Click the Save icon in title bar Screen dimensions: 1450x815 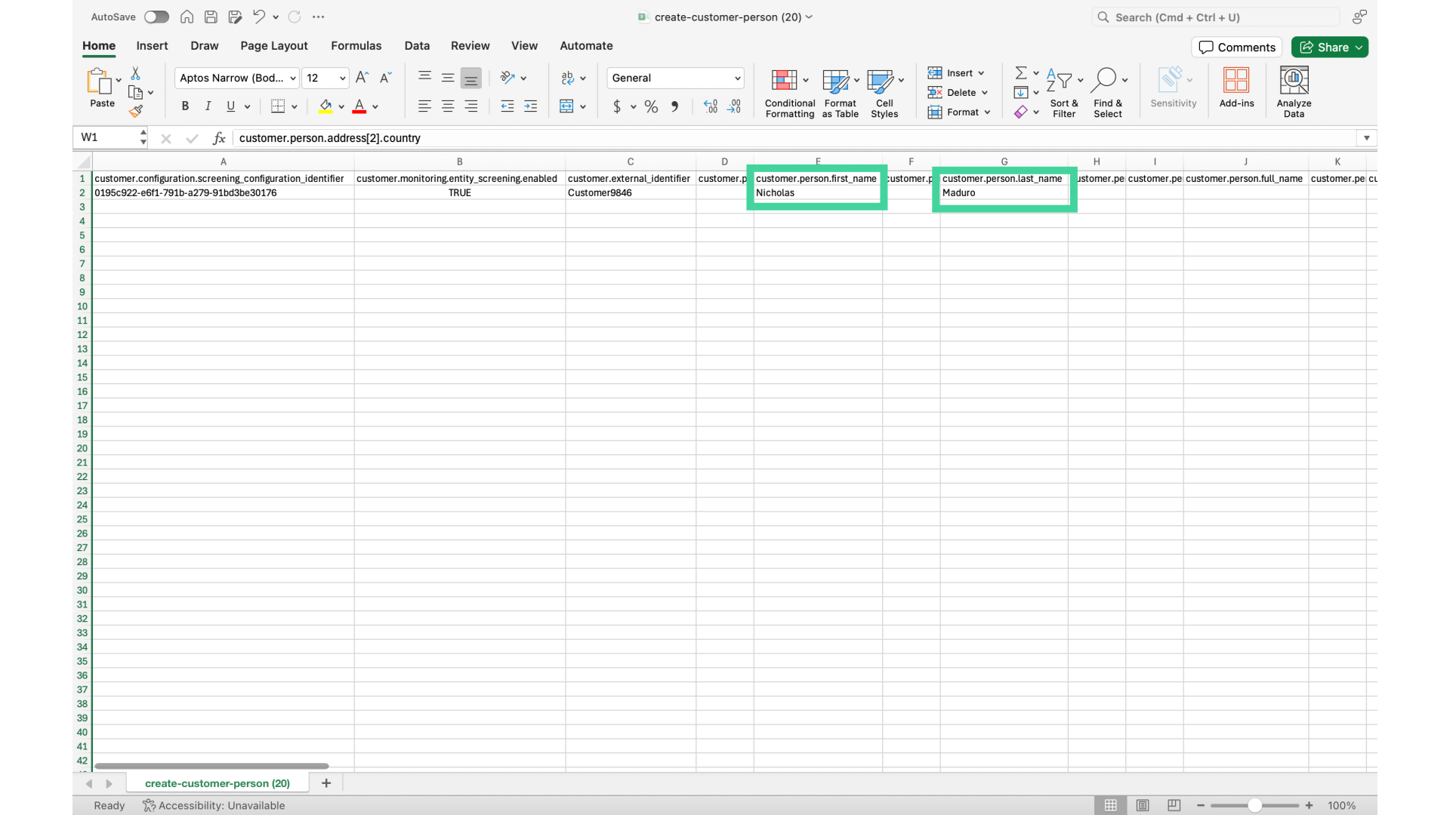click(x=211, y=17)
